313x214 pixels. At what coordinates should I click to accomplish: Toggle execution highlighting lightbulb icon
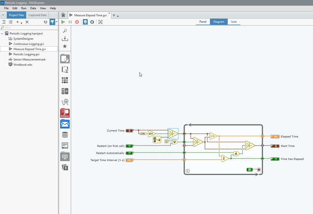click(x=85, y=22)
